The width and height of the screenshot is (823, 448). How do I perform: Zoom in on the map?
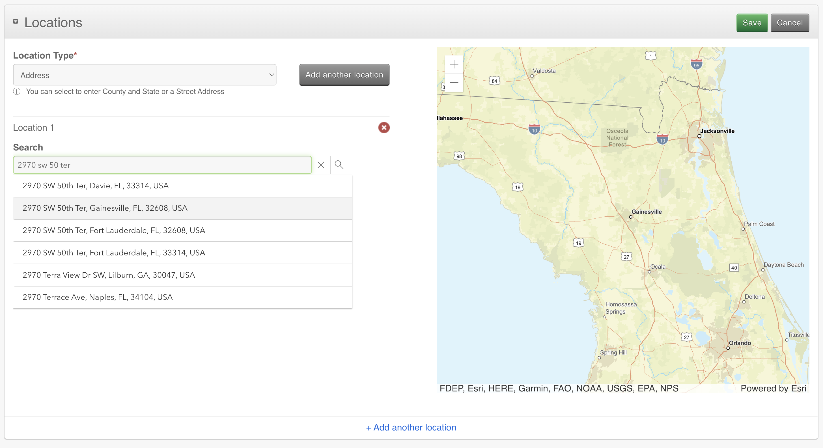click(454, 64)
